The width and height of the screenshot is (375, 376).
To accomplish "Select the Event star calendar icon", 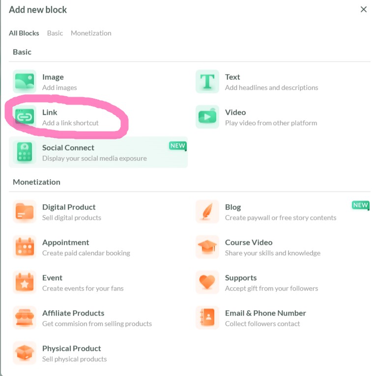I will pyautogui.click(x=25, y=282).
